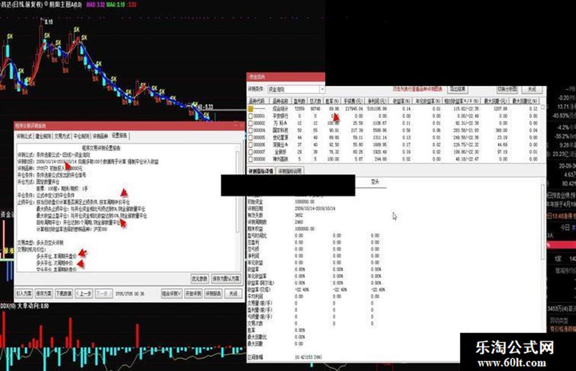This screenshot has width=576, height=371.
Task: Open the 评测公式 tab
Action: (24, 136)
